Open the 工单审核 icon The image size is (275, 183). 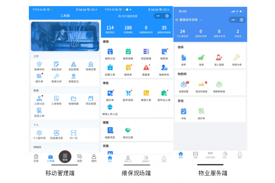56,99
